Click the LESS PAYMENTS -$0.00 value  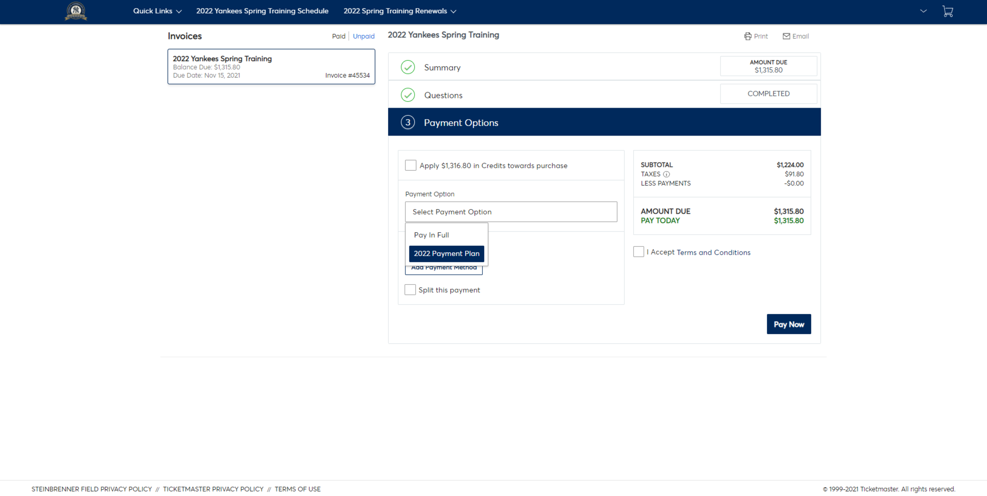tap(793, 184)
